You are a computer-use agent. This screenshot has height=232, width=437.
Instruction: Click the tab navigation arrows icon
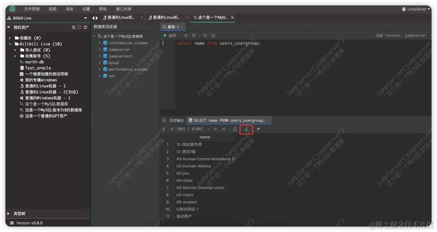tap(95, 18)
